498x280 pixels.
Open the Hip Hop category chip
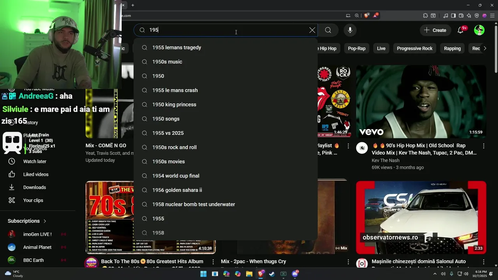[x=328, y=49]
